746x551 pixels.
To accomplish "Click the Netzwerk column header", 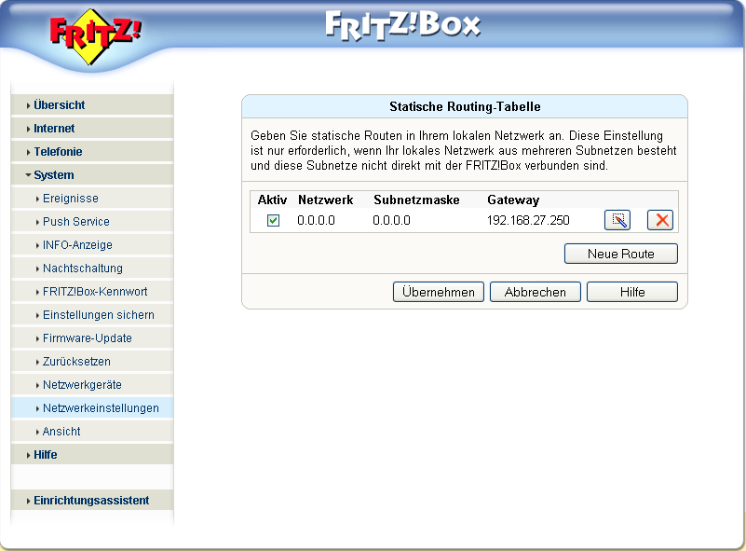I will (325, 200).
